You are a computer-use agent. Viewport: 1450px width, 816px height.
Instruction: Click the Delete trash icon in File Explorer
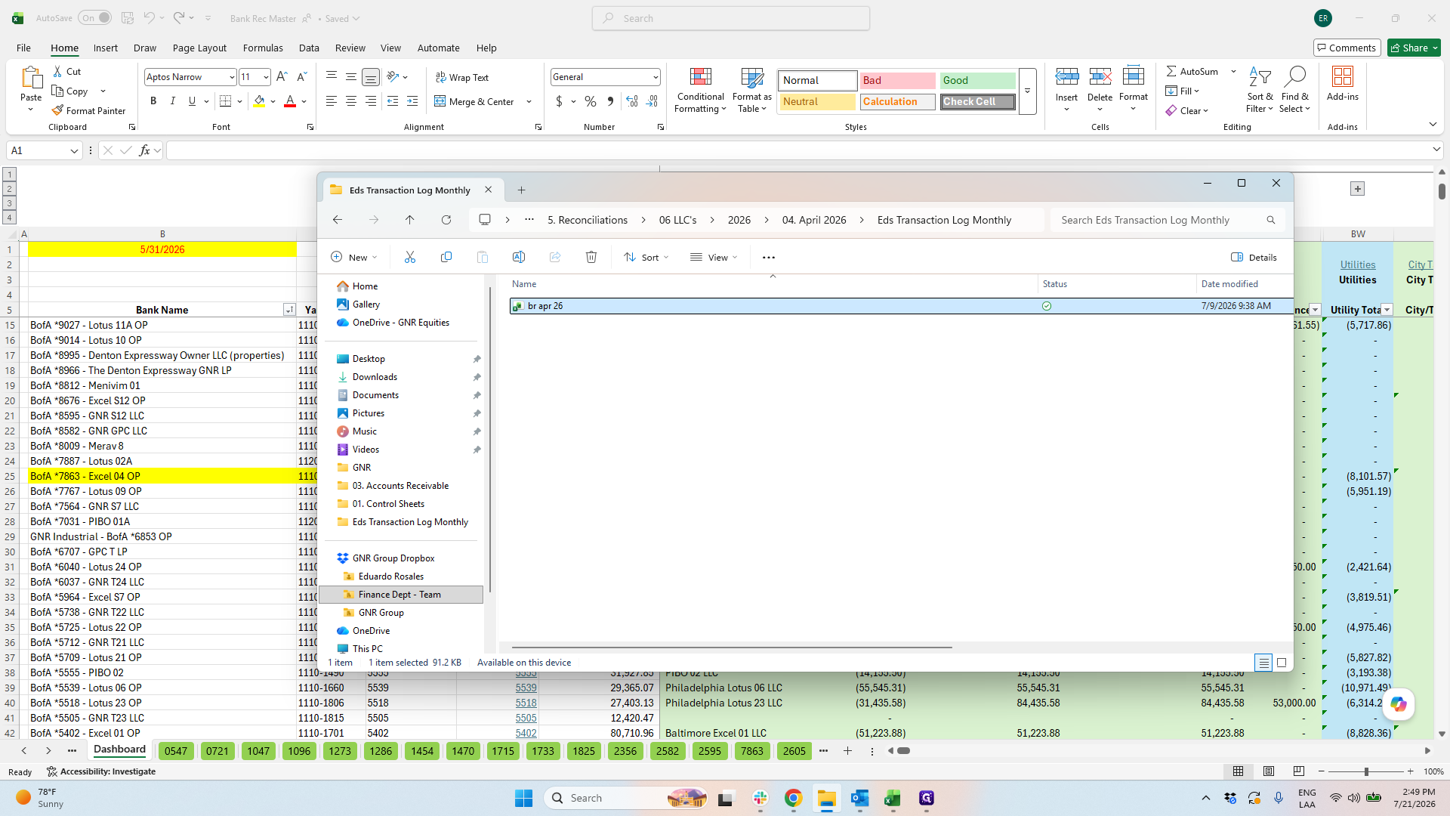[x=591, y=258]
